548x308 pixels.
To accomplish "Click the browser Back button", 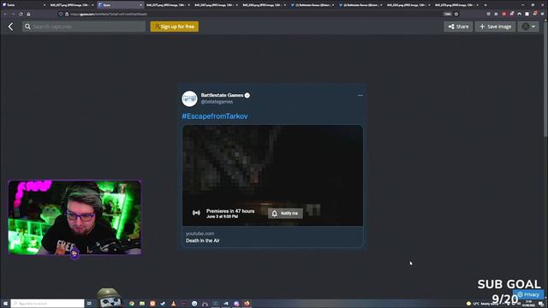I will [5, 14].
